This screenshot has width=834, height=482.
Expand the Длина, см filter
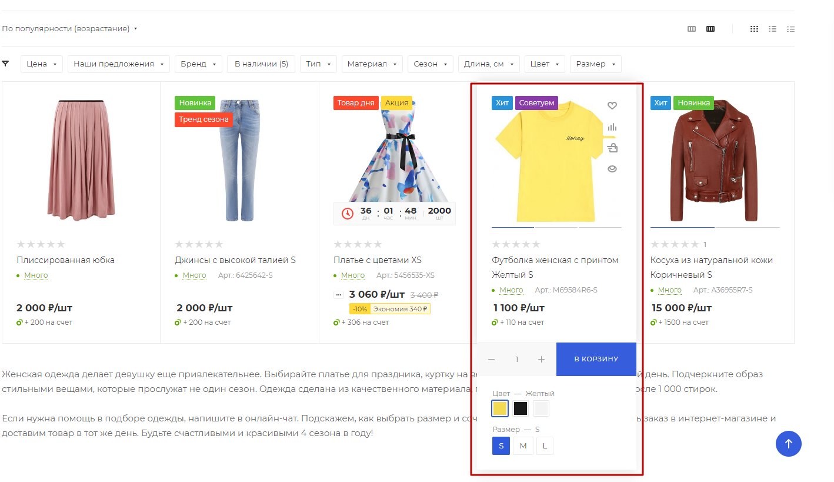tap(489, 64)
